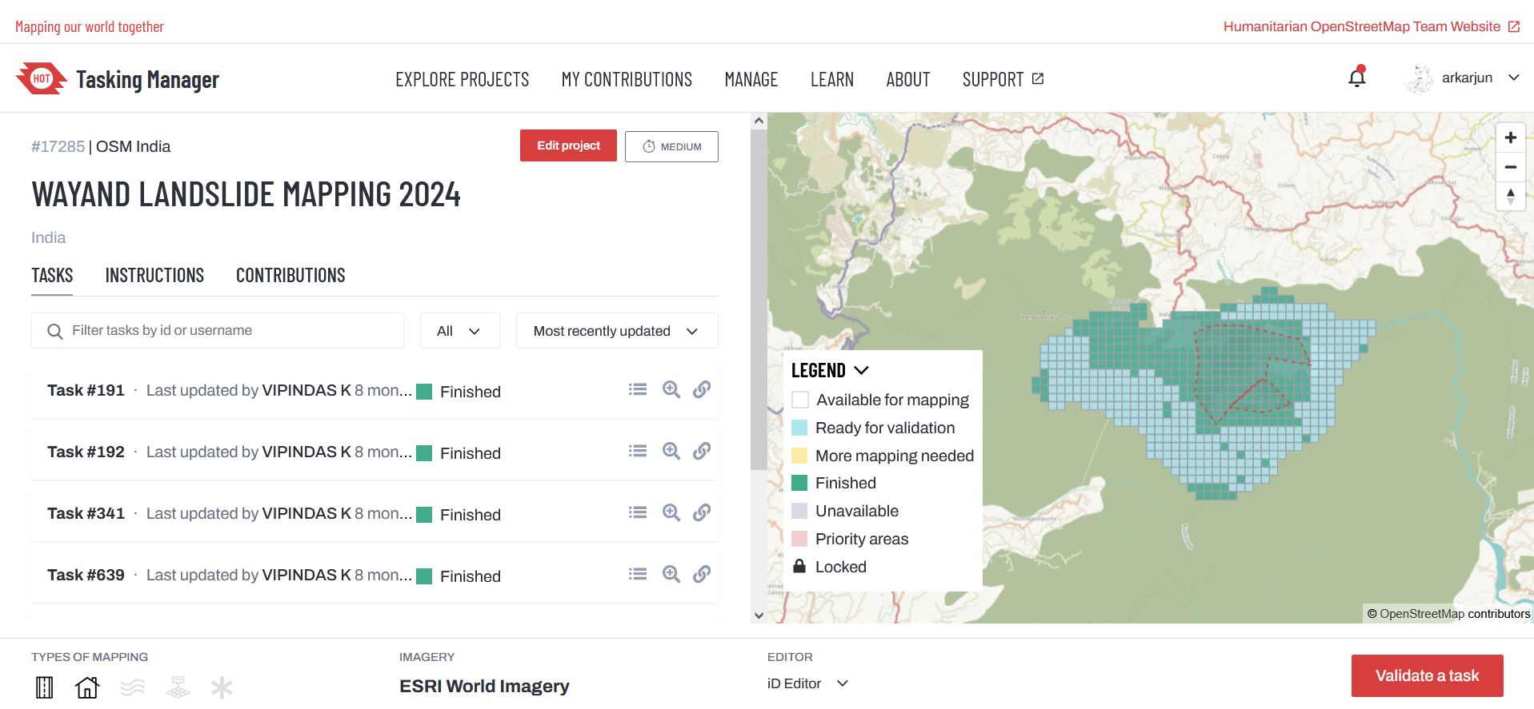
Task: Expand the arkarjun user menu
Action: click(x=1513, y=78)
